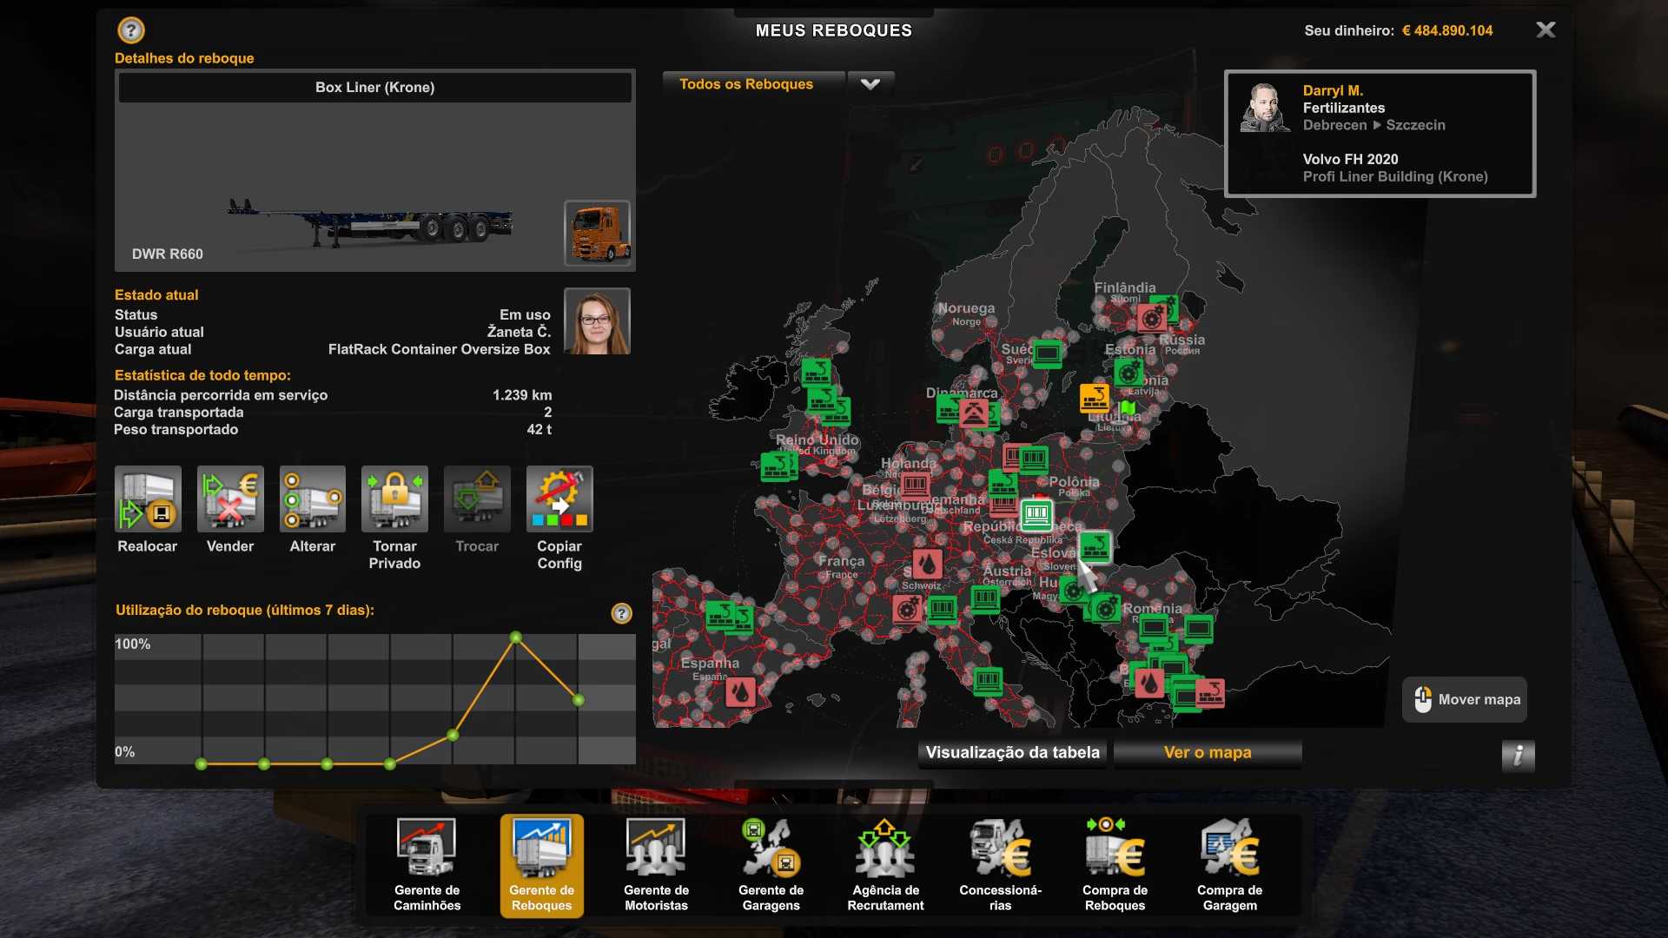Toggle Tornar Privado lock icon

click(x=394, y=499)
